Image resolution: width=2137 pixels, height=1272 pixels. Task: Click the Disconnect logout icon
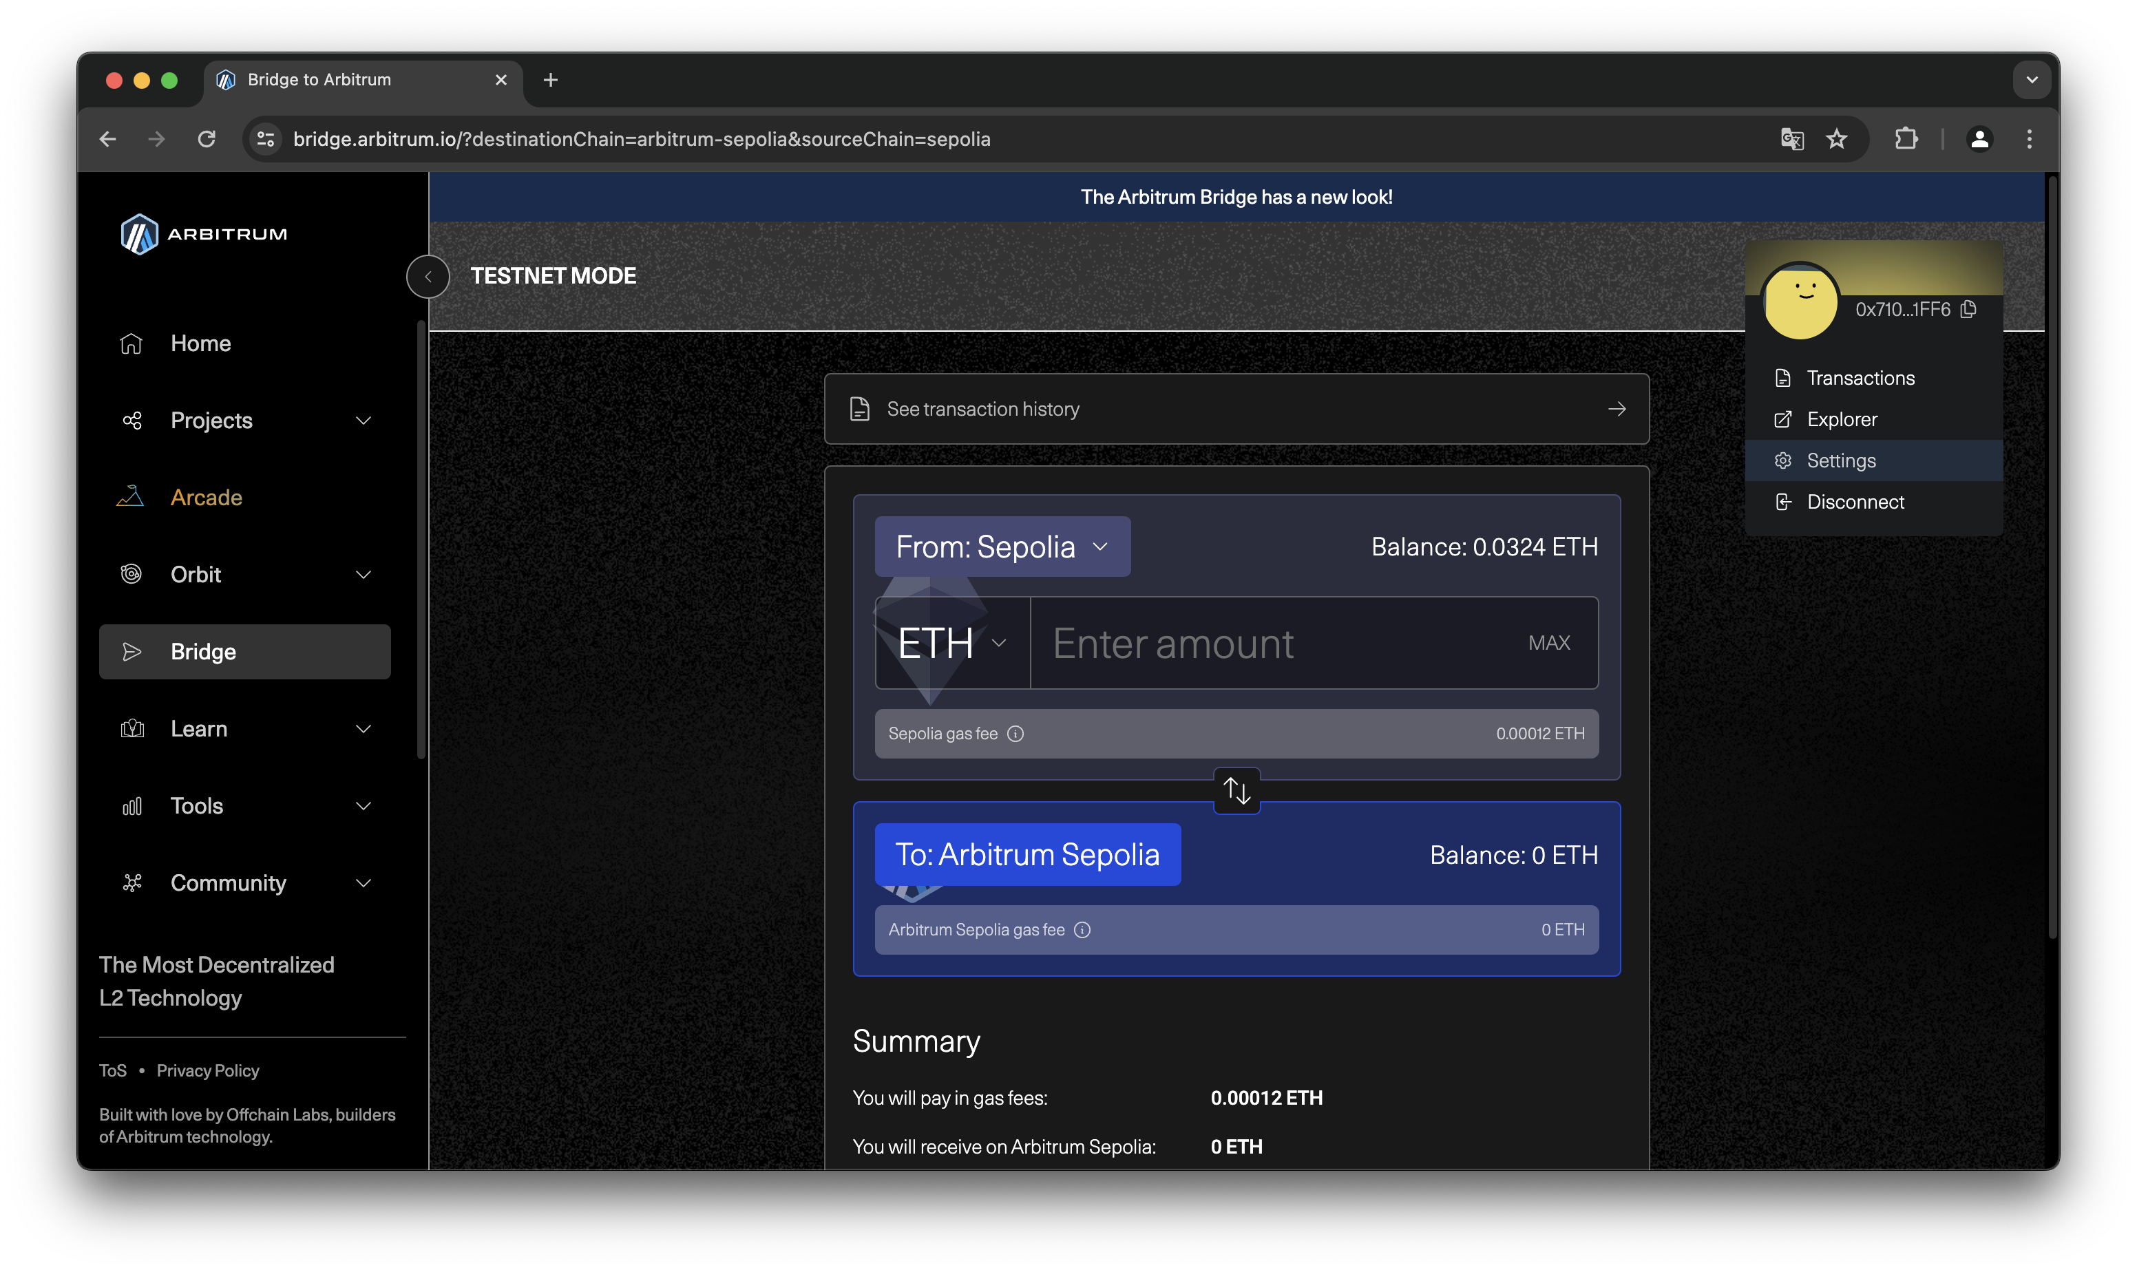[x=1783, y=501]
